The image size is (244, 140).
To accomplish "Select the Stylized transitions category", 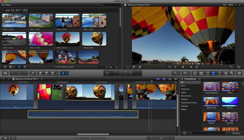I will tap(184, 106).
